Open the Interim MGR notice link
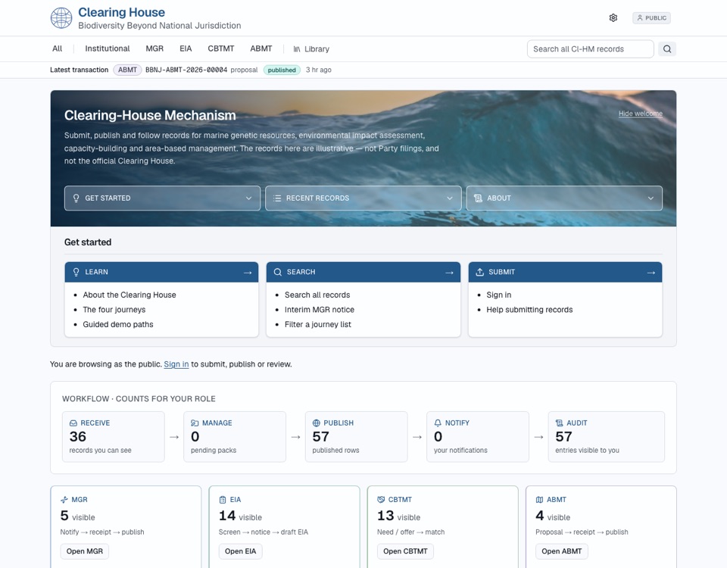 click(320, 310)
